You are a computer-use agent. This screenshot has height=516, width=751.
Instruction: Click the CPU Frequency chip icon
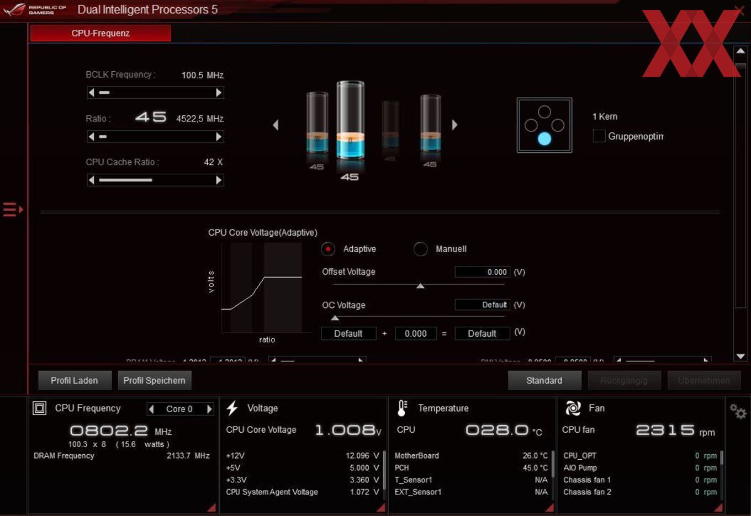click(40, 408)
